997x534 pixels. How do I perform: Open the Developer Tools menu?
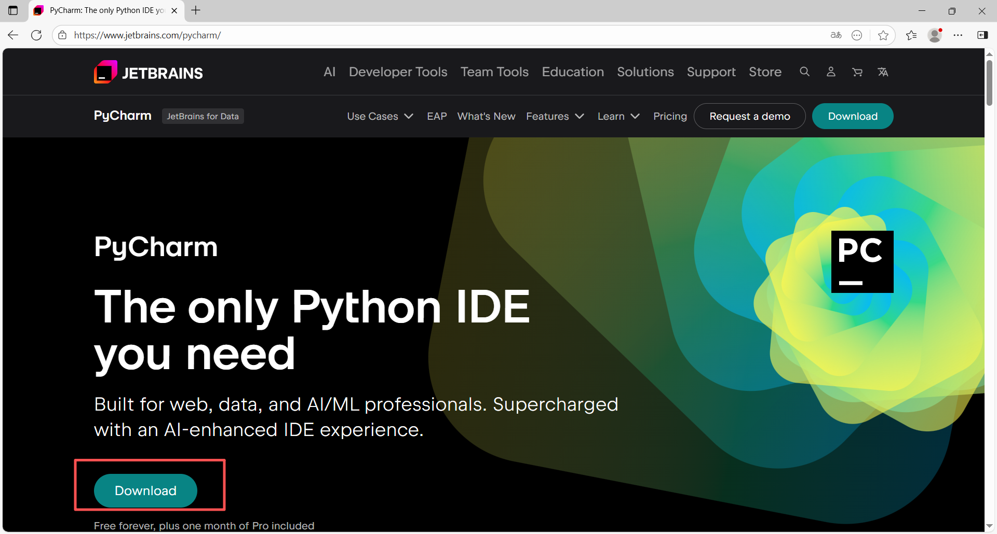(x=398, y=72)
